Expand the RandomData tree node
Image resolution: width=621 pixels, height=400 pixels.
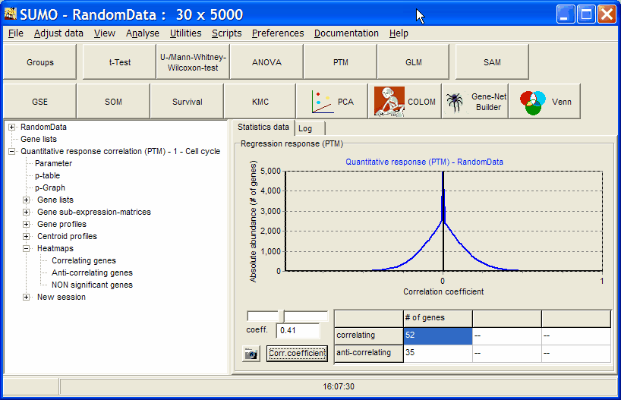pyautogui.click(x=12, y=127)
